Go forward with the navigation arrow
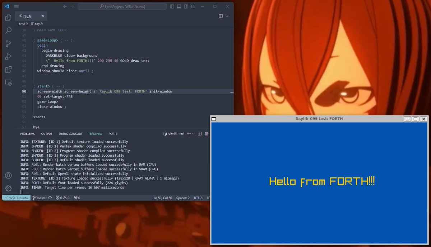The width and height of the screenshot is (431, 247). 72,6
